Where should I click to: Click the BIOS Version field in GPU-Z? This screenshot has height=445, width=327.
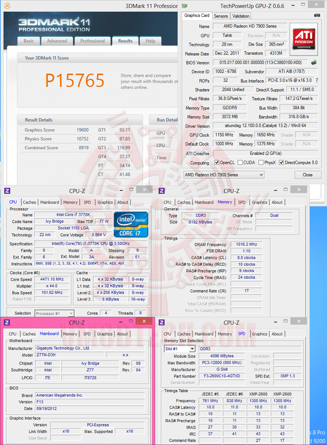(x=261, y=63)
